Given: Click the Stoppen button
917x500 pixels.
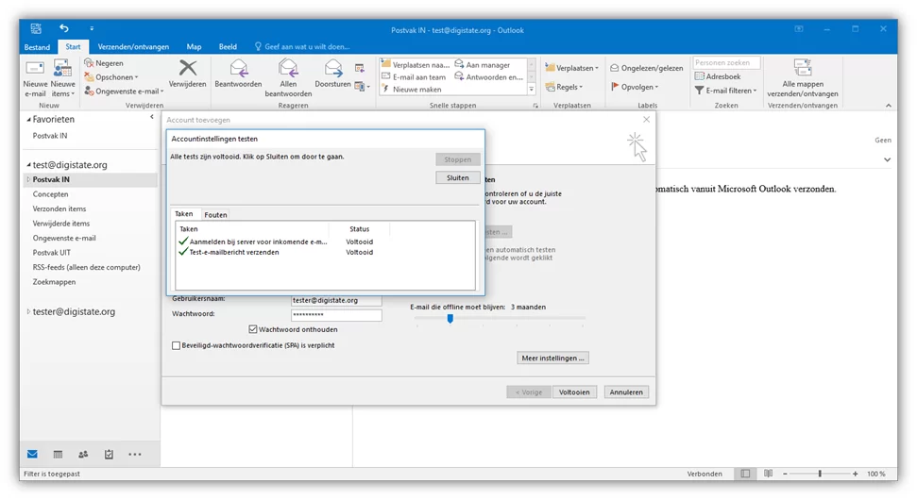Looking at the screenshot, I should coord(457,159).
